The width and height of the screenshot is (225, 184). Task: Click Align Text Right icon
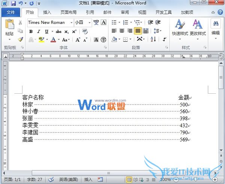click(x=130, y=31)
